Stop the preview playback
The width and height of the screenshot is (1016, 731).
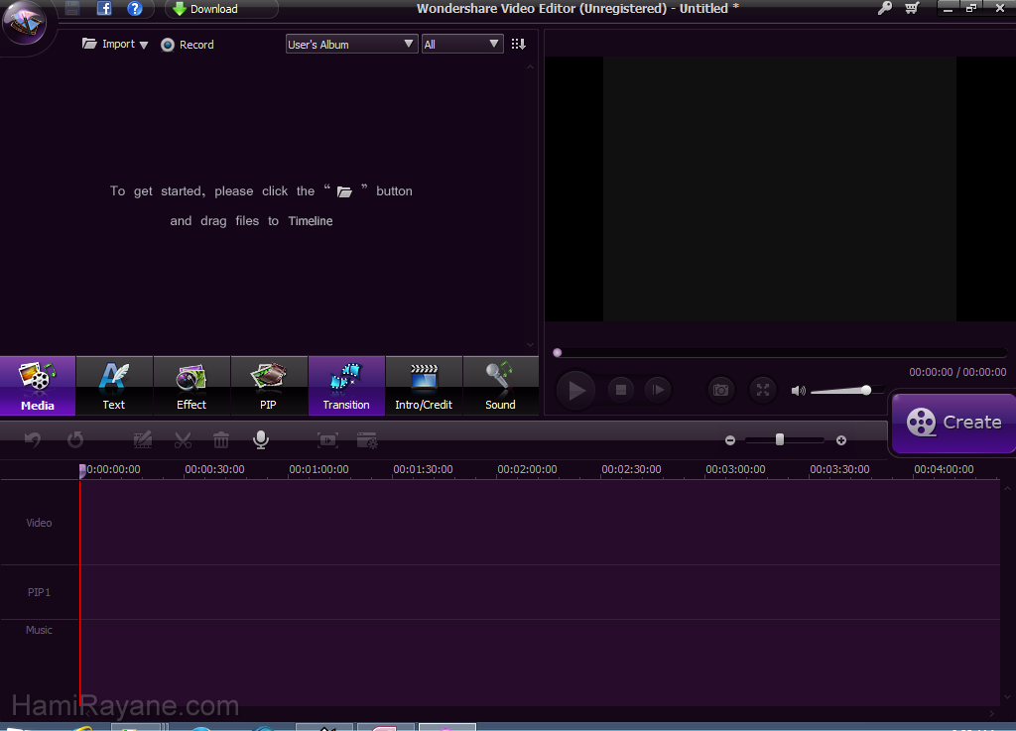click(x=621, y=390)
